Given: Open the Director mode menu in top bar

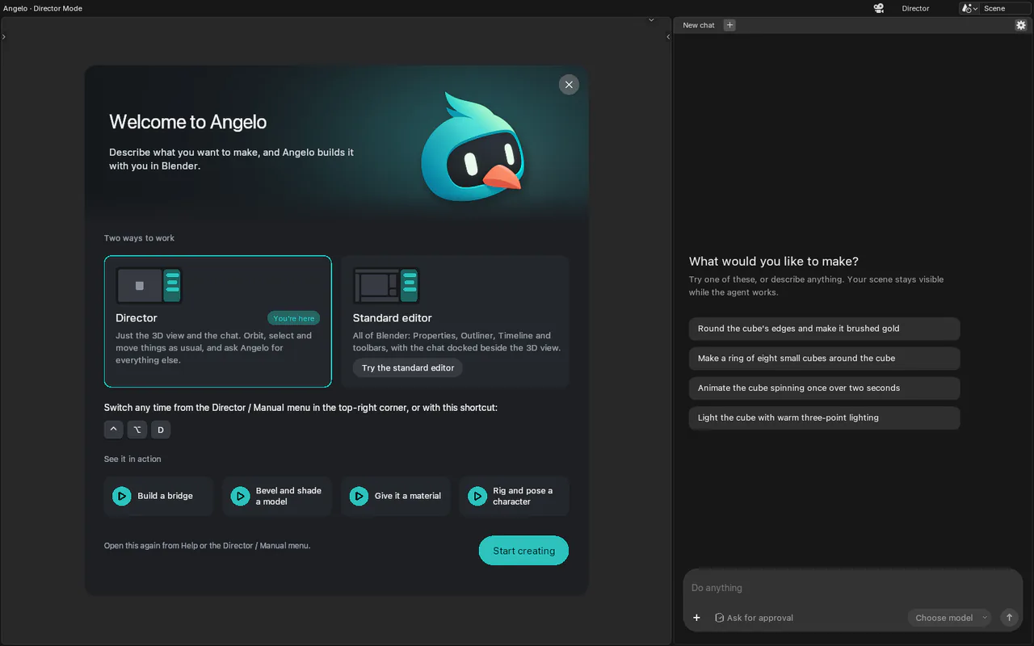Looking at the screenshot, I should (x=915, y=8).
